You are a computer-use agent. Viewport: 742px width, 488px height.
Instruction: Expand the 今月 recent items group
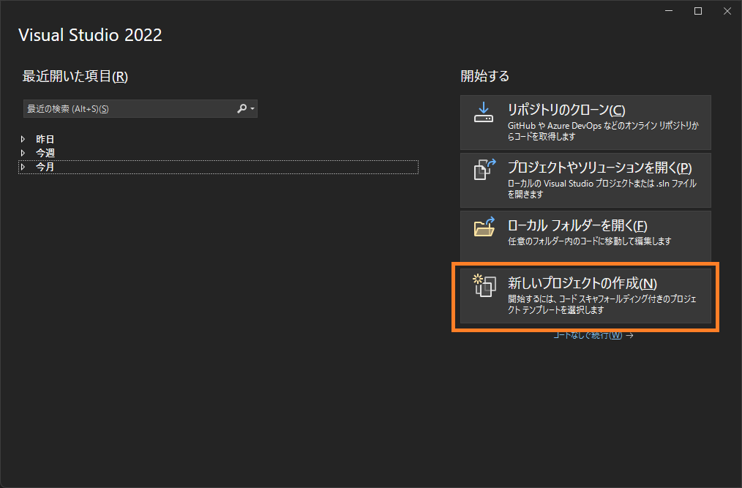23,167
